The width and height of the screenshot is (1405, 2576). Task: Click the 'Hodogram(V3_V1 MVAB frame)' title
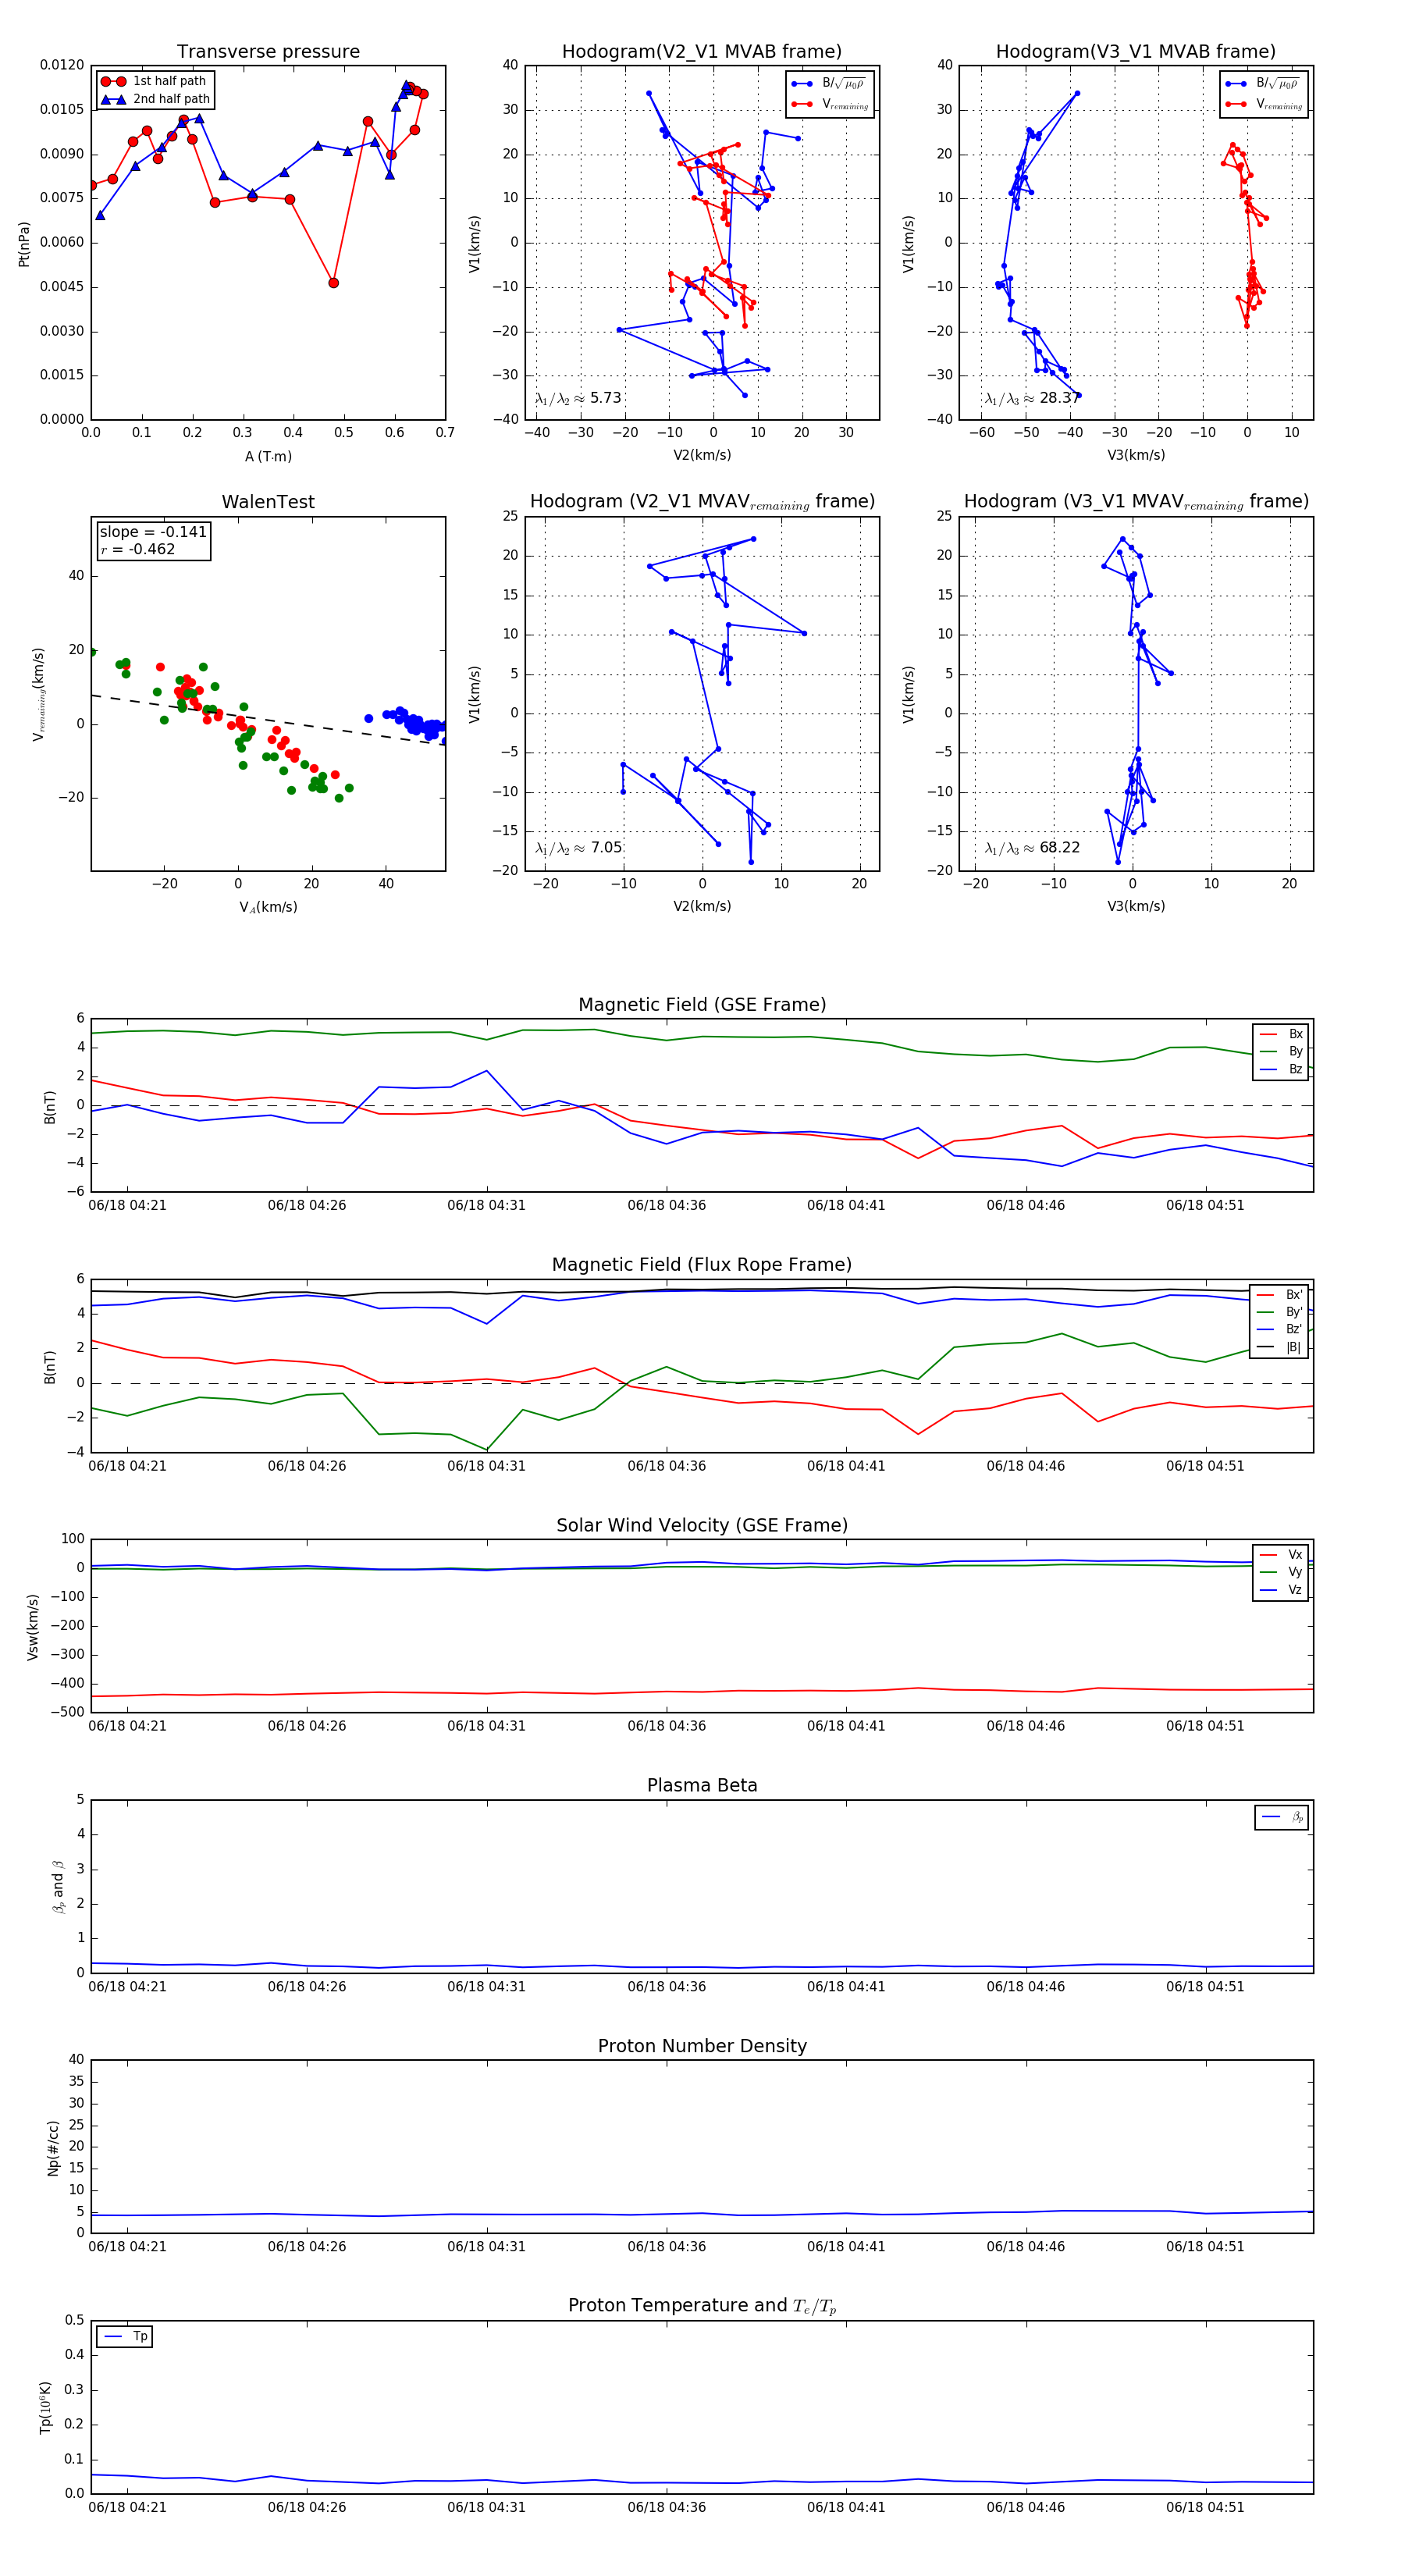[1136, 52]
